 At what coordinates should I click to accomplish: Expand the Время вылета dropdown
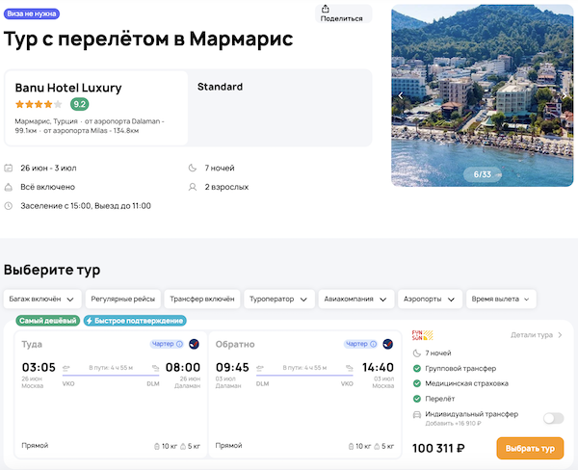[500, 299]
